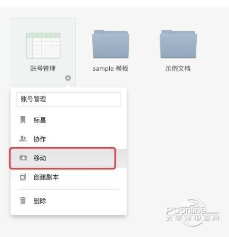Image resolution: width=229 pixels, height=237 pixels.
Task: Click the move-folder icon beside 移动
Action: click(x=23, y=158)
